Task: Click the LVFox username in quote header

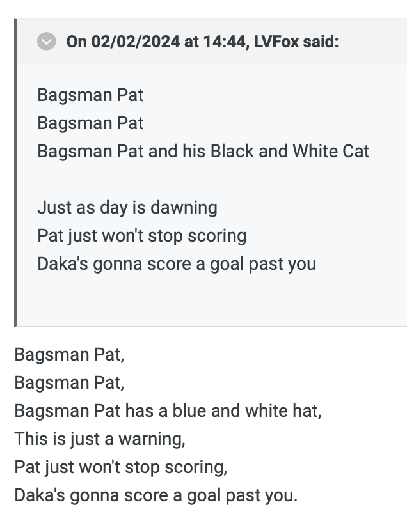Action: click(x=276, y=42)
